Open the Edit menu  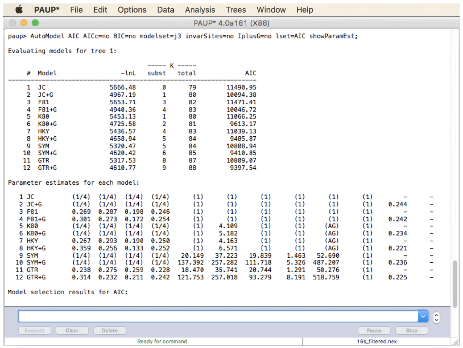[x=100, y=10]
